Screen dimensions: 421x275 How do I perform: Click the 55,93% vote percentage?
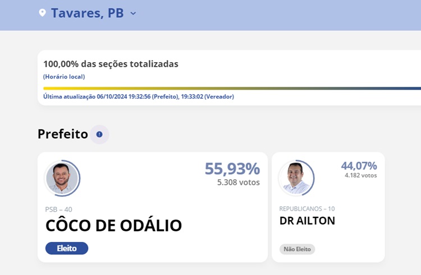(x=232, y=169)
